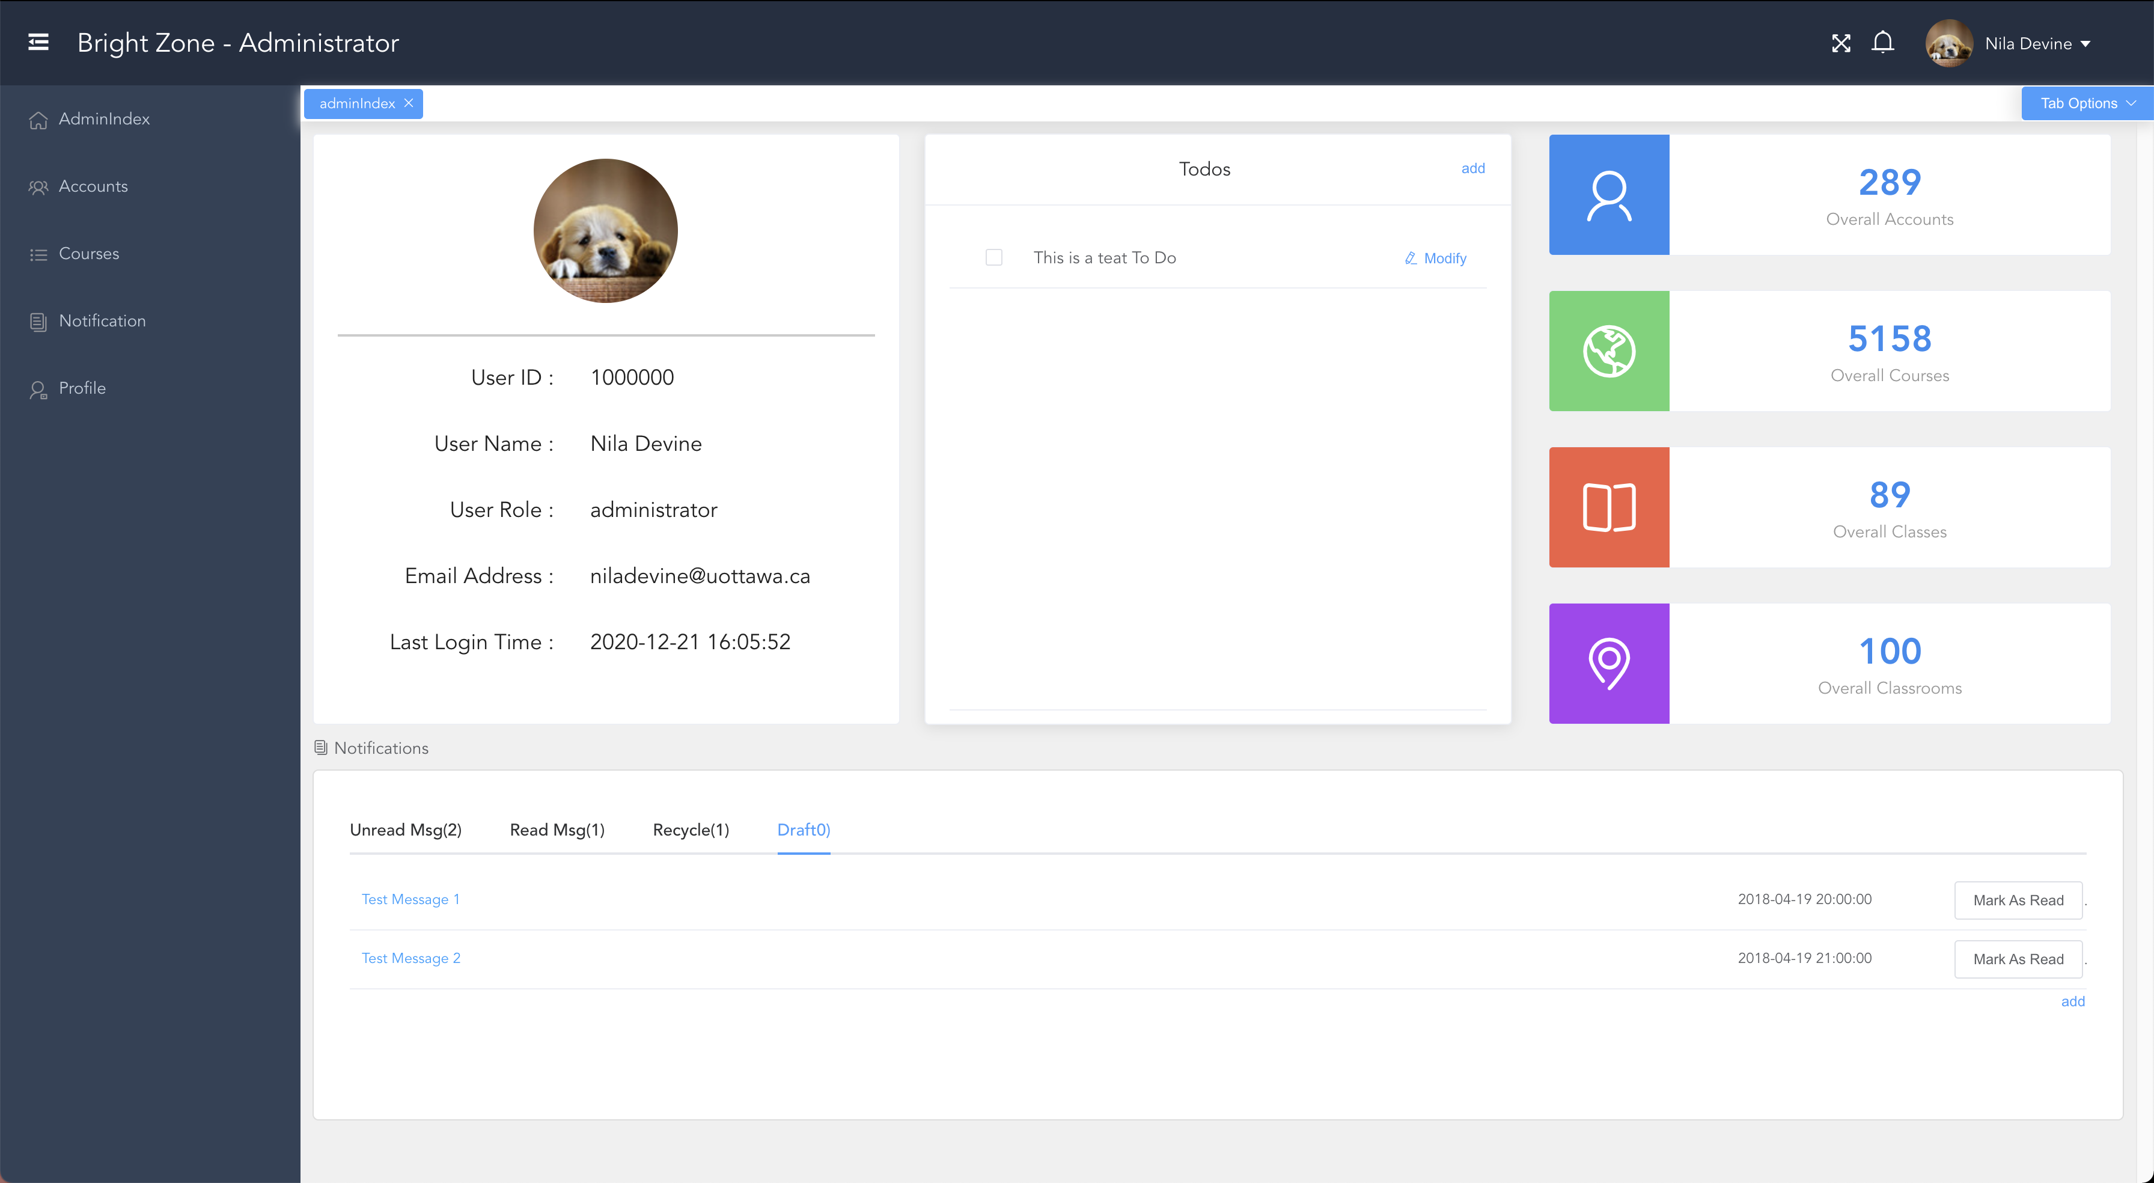This screenshot has width=2154, height=1183.
Task: Check the 'This is a teat To Do' checkbox
Action: pos(993,258)
